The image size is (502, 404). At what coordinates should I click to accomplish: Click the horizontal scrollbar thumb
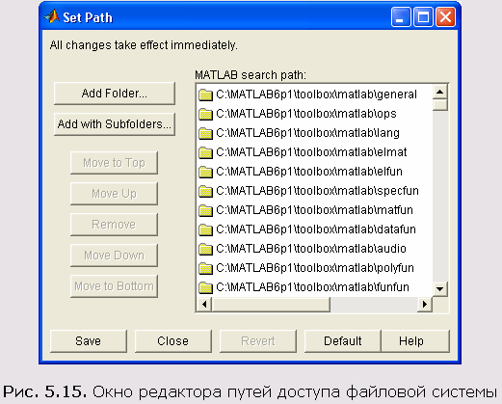(271, 304)
